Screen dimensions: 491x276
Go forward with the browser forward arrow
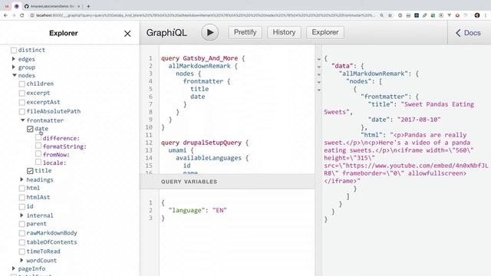pos(14,15)
